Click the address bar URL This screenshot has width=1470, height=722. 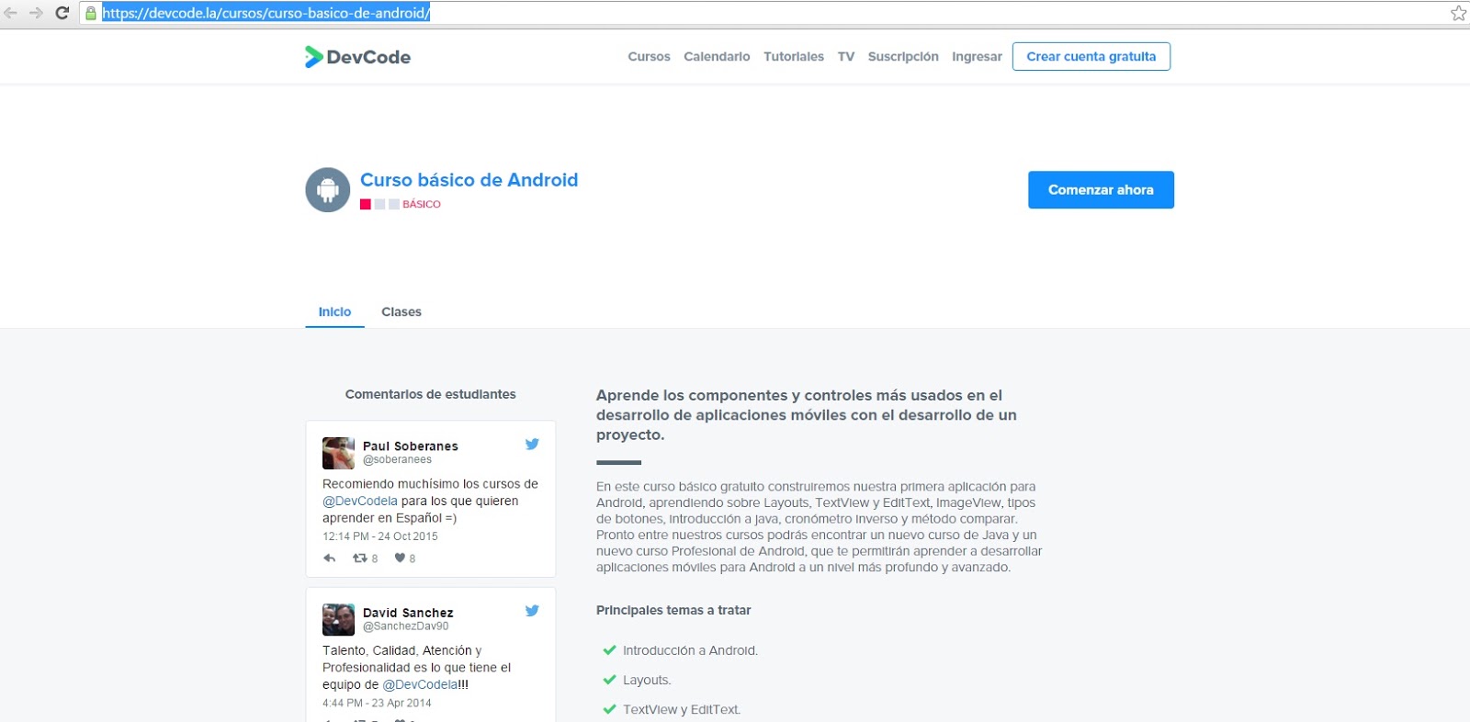[x=266, y=13]
